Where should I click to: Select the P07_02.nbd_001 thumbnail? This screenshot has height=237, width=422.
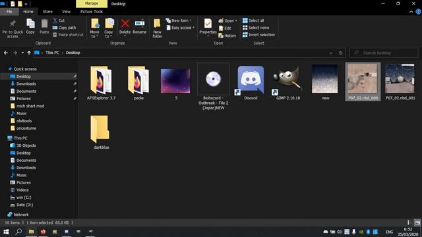point(400,82)
